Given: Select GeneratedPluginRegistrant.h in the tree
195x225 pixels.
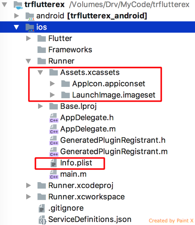Looking at the screenshot, I should click(x=113, y=140).
